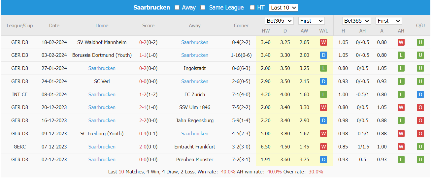Click the blue D over/under badge in the FC Zurich row
The height and width of the screenshot is (179, 433).
(x=420, y=95)
